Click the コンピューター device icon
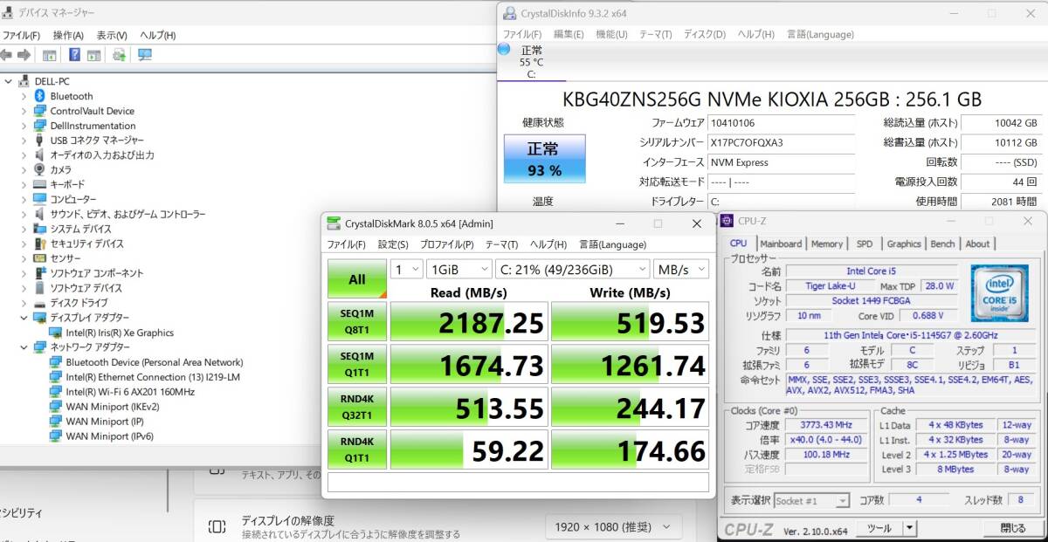The width and height of the screenshot is (1048, 542). coord(39,200)
